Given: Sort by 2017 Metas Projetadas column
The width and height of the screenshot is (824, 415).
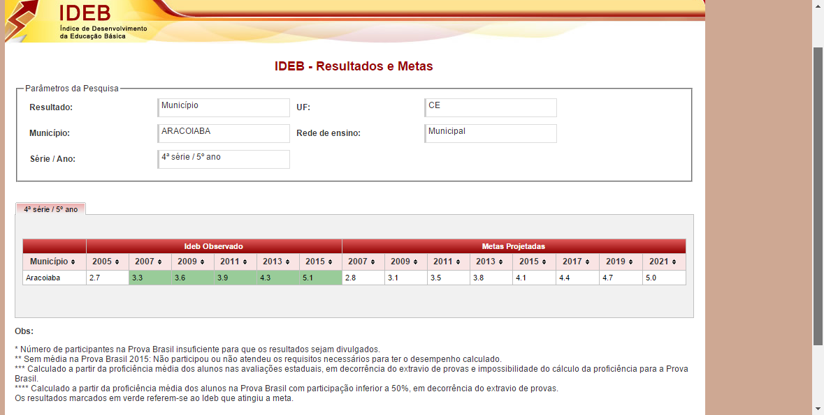Looking at the screenshot, I should click(x=577, y=262).
